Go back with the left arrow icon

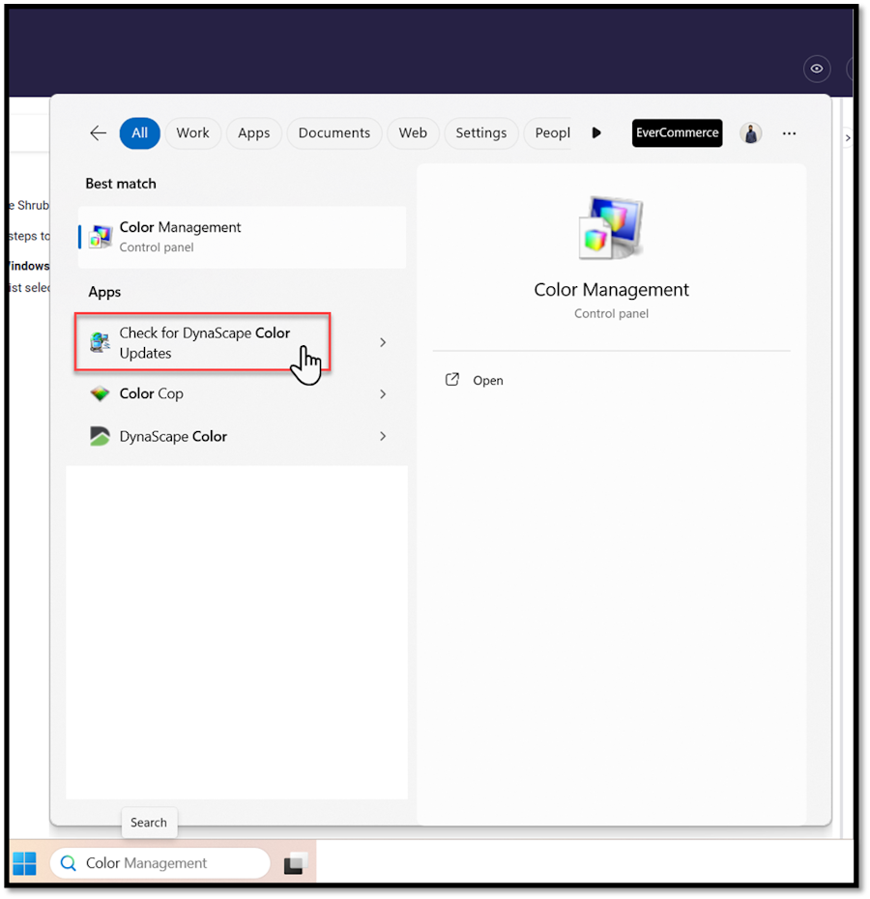tap(98, 133)
